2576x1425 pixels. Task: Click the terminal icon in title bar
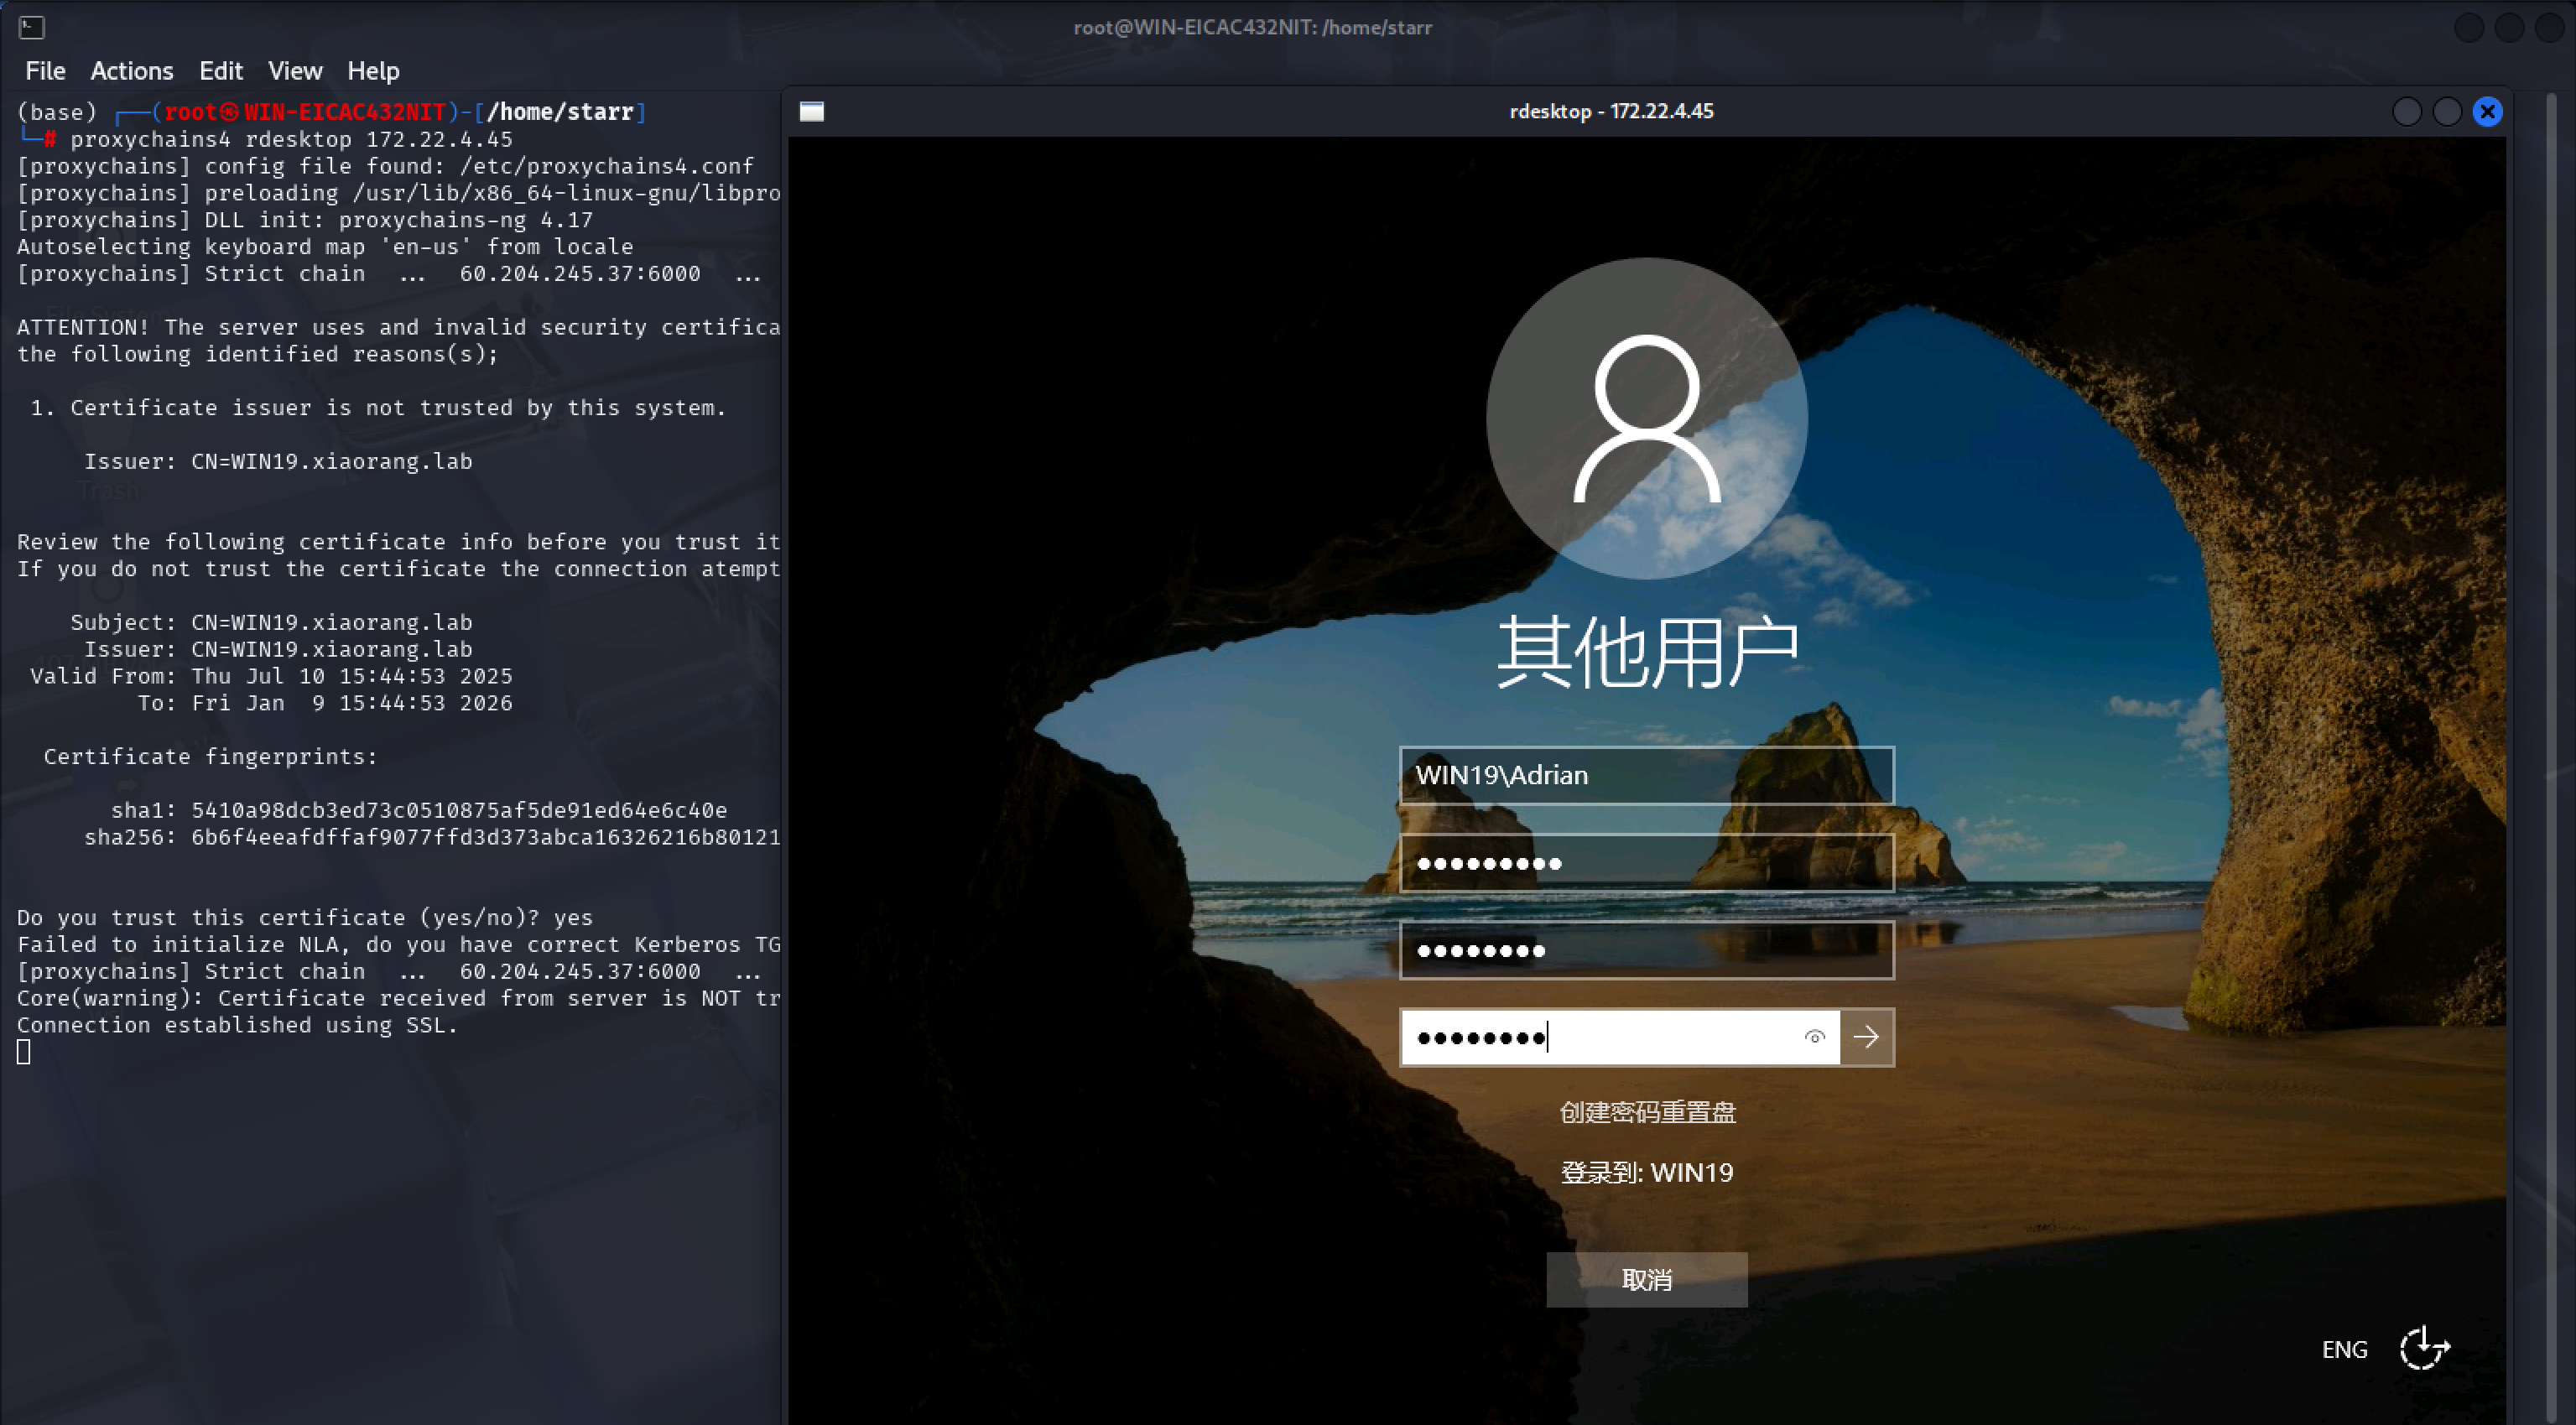[x=32, y=27]
